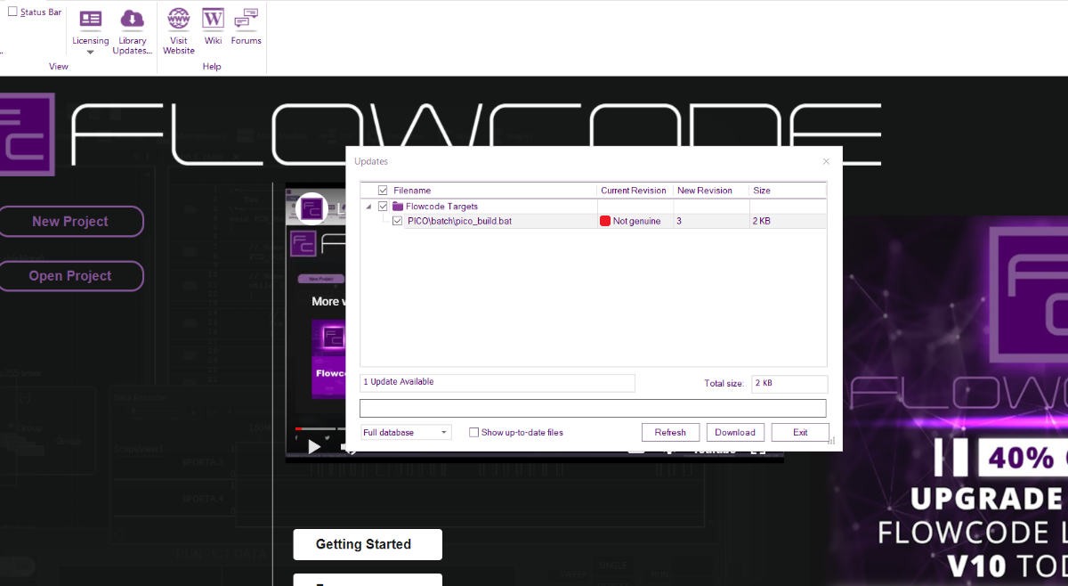Click the Download button
This screenshot has width=1068, height=586.
coord(735,433)
